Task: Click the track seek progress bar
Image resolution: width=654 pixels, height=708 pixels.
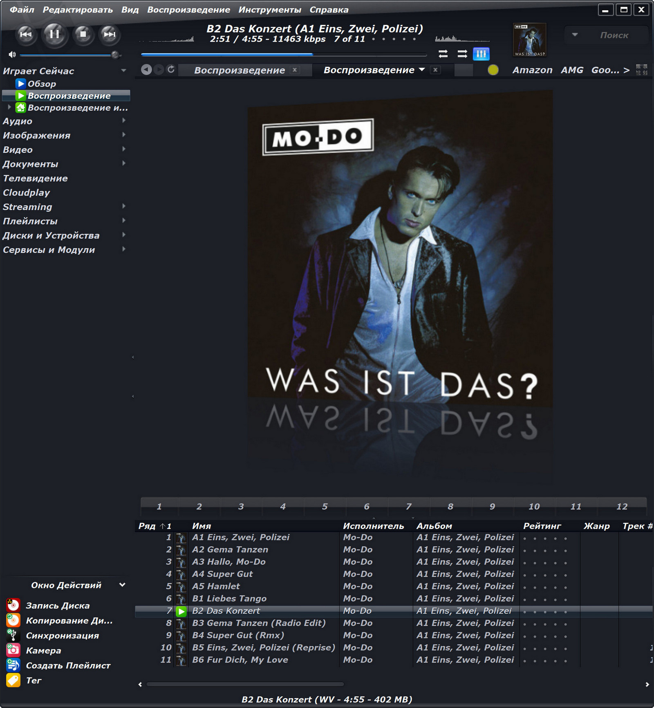Action: point(284,54)
